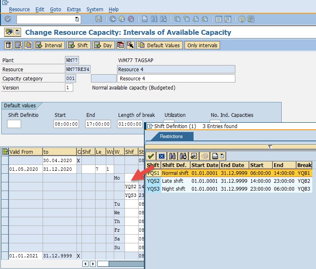Click the cursor selection icon before Default Values

pos(131,45)
